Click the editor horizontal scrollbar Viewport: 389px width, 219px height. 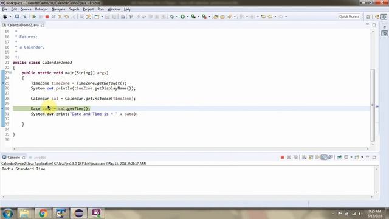[190, 148]
